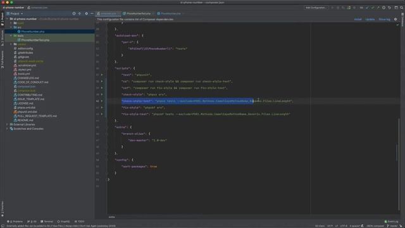Fold the "scripts" block in the gutter
This screenshot has width=405, height=228.
(x=106, y=68)
